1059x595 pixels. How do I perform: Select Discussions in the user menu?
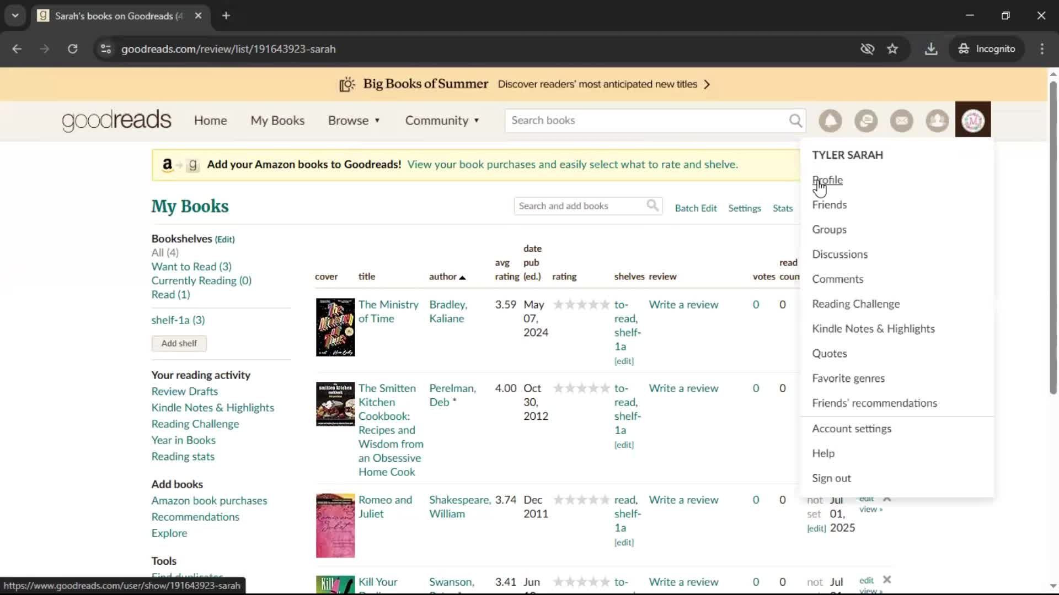click(x=839, y=254)
